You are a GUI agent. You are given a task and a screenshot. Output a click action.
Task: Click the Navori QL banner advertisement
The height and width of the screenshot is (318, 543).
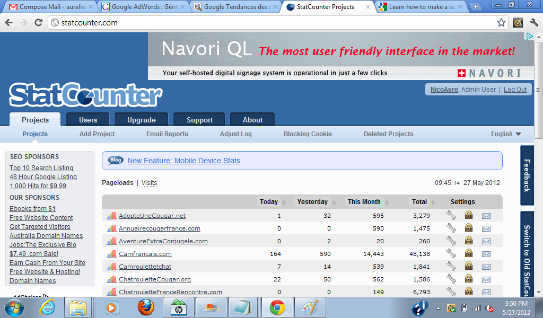(341, 56)
